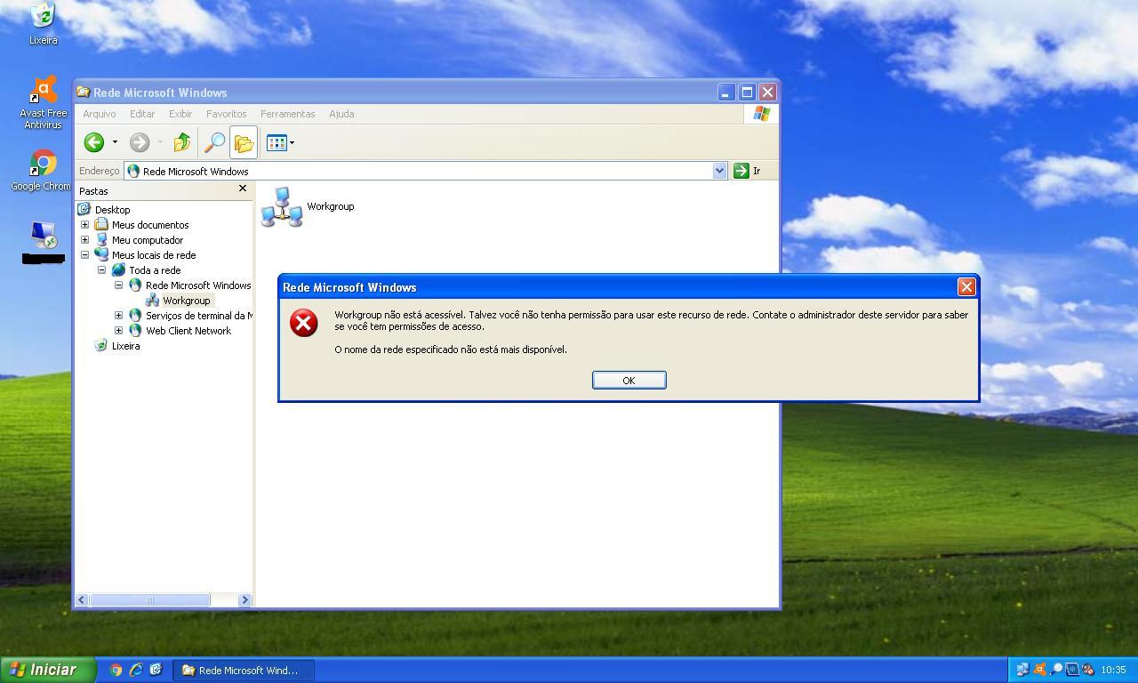Minimize the Rede Microsoft Windows explorer window
Screen dimensions: 1138x683
(x=726, y=92)
